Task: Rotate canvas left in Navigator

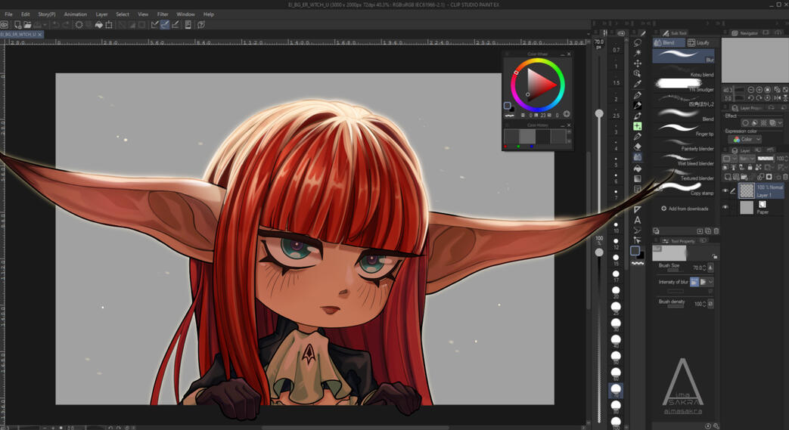Action: (750, 97)
